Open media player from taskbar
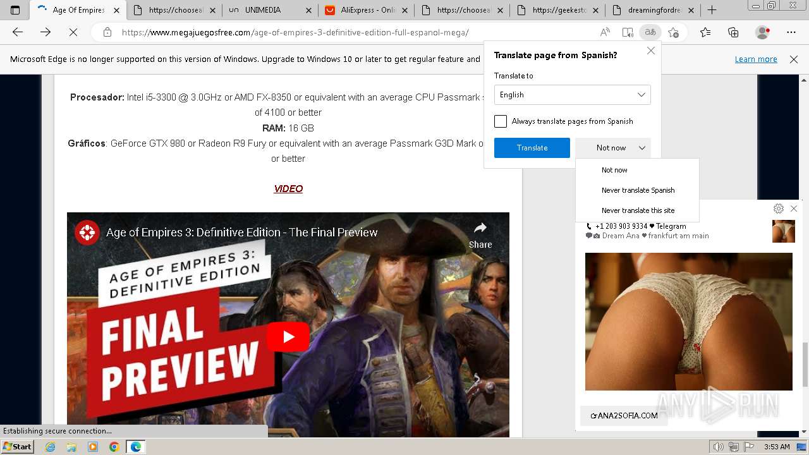Screen dimensions: 809x455 93,447
